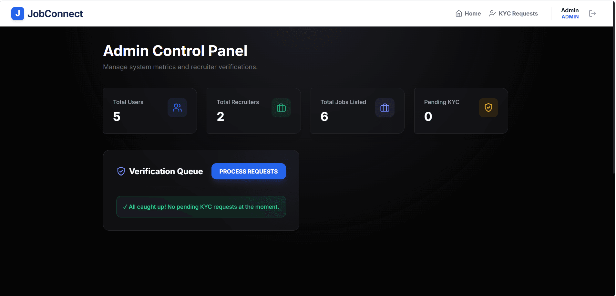Click the user-check icon beside KYC Requests

tap(492, 14)
